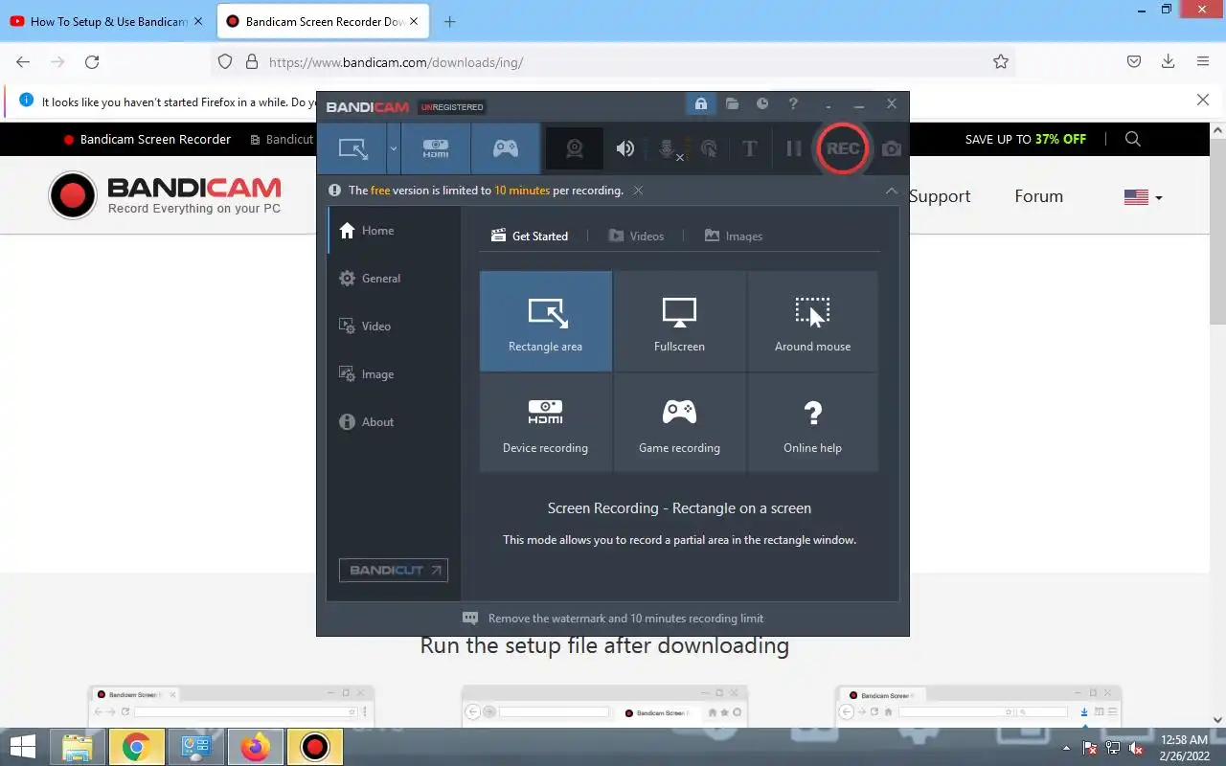Open the scheduled recording clock icon
The height and width of the screenshot is (766, 1226).
click(762, 103)
